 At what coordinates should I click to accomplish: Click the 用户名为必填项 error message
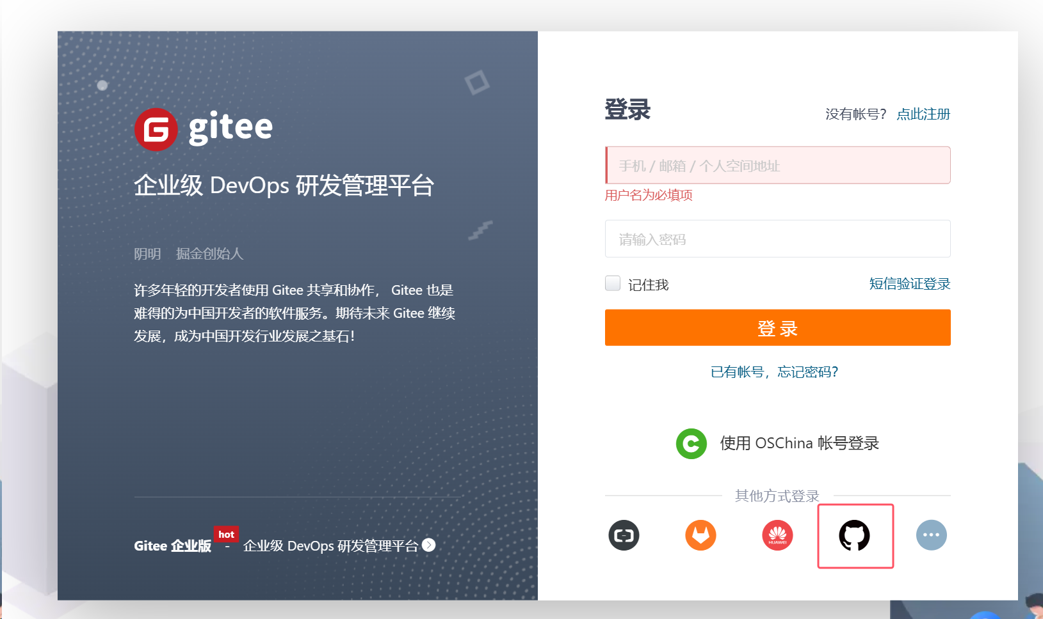(649, 195)
